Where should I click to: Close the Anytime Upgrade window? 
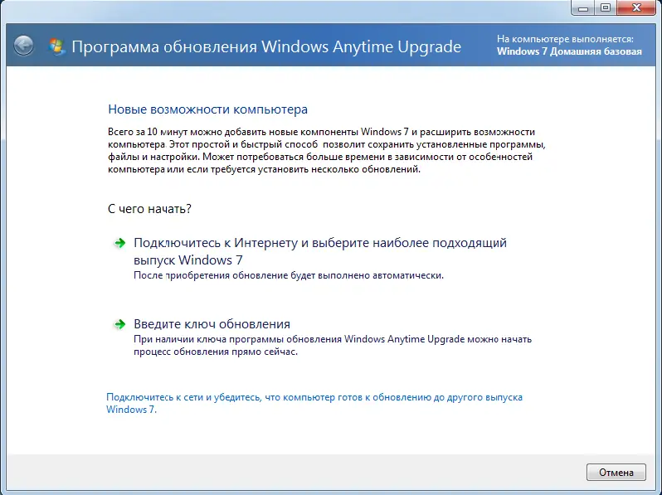(636, 8)
